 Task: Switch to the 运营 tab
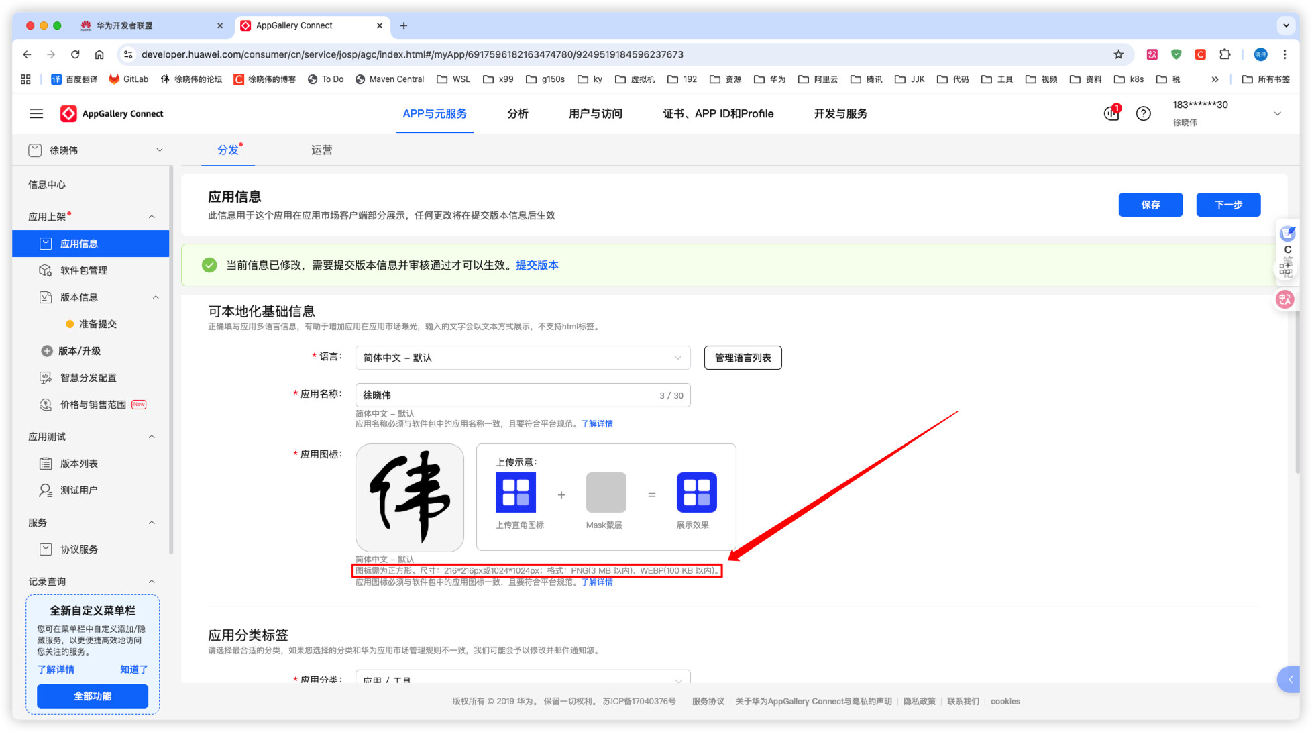click(321, 150)
